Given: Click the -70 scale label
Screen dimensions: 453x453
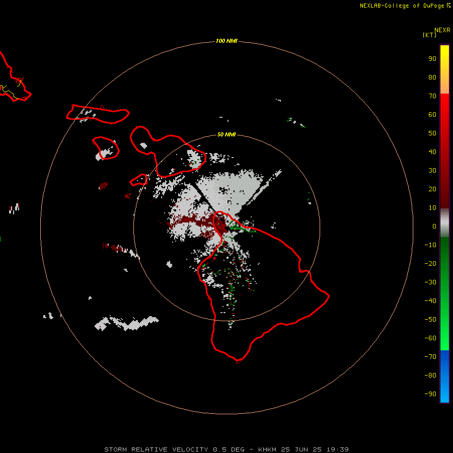Looking at the screenshot, I should point(430,357).
